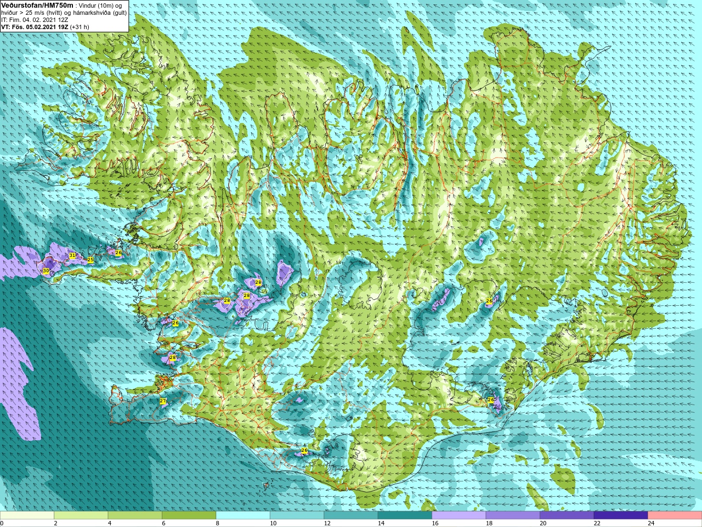Click the 8–10 m/s light cyan legend swatch

(x=243, y=515)
